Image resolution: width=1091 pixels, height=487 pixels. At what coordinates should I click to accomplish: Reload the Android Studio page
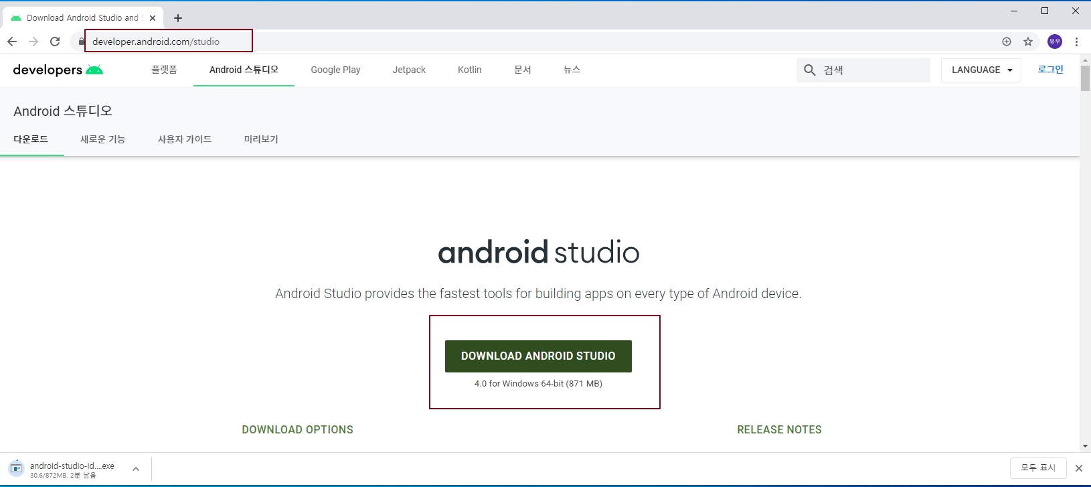point(55,42)
